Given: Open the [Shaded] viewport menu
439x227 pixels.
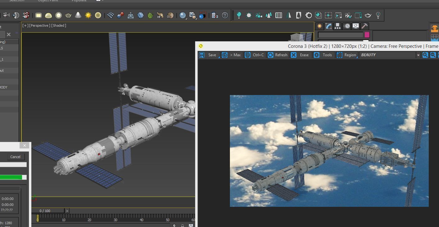Looking at the screenshot, I should 58,25.
